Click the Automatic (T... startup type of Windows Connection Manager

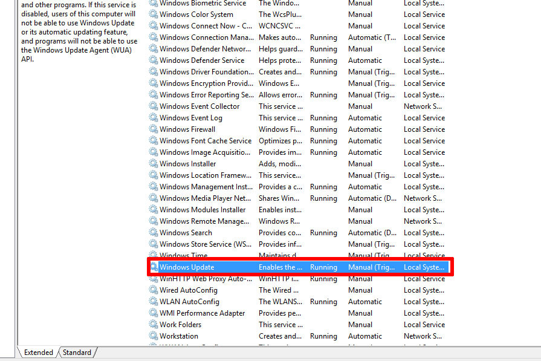click(372, 37)
